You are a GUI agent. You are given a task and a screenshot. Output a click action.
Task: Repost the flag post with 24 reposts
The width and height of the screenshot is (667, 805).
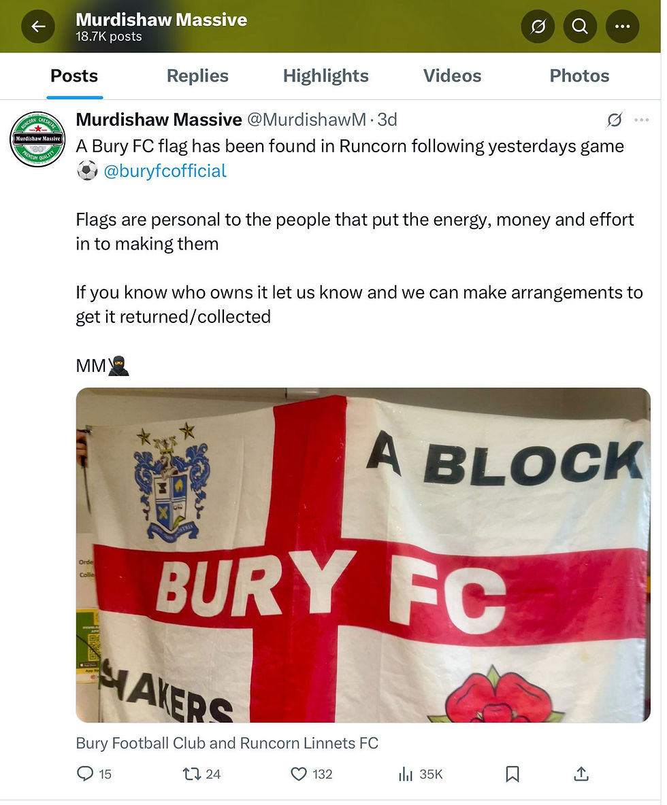[x=201, y=774]
